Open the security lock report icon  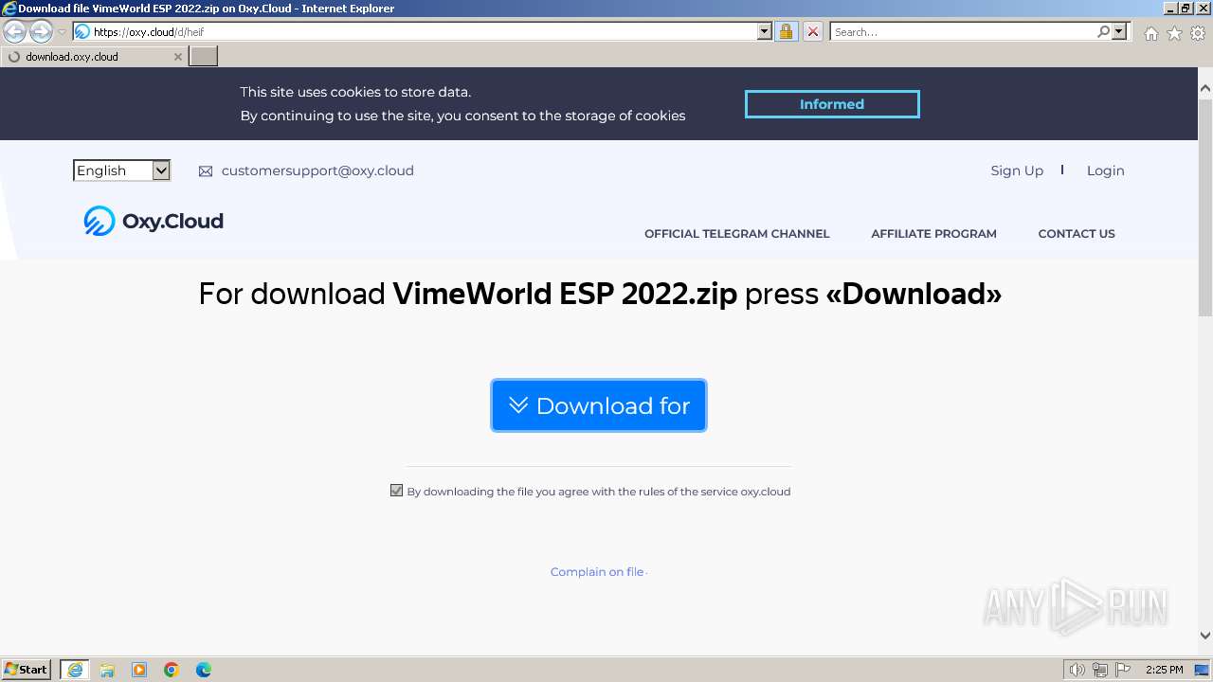pos(786,32)
